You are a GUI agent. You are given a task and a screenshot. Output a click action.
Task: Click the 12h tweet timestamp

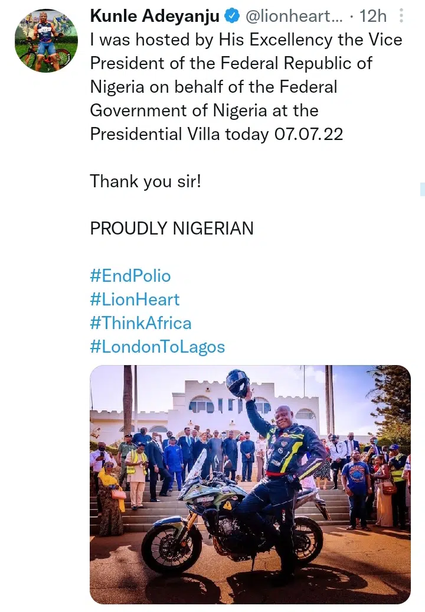pos(373,17)
